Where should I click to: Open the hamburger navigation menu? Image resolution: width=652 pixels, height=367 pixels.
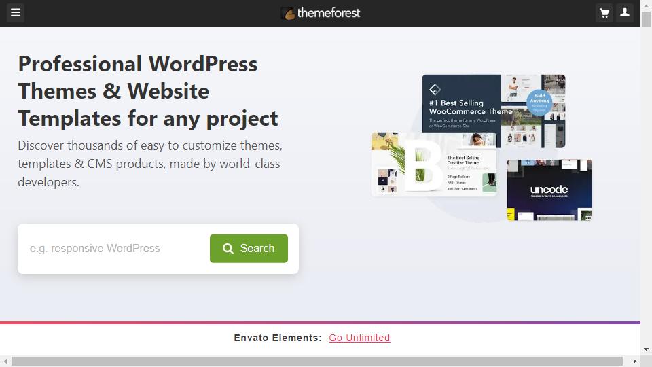click(16, 12)
